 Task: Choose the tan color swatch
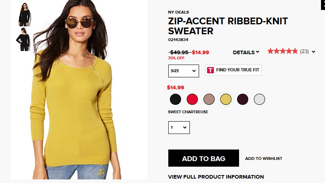[x=209, y=99]
